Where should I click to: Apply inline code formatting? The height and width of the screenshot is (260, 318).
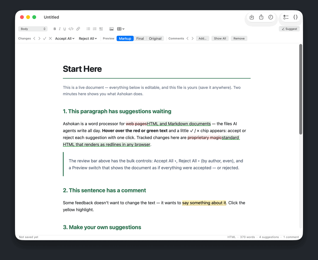click(x=71, y=29)
